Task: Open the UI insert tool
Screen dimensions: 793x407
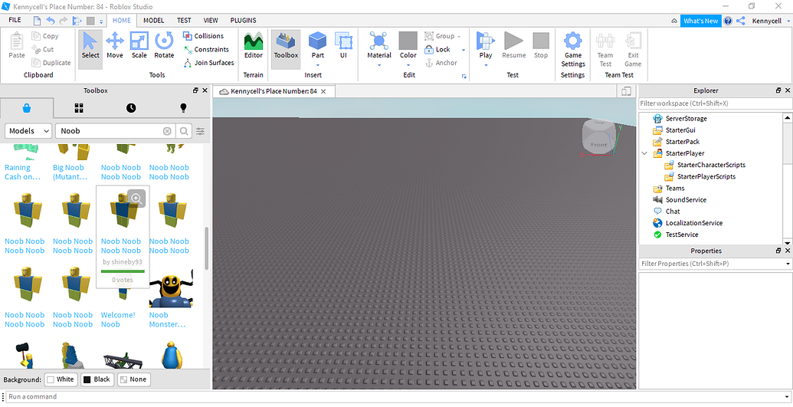Action: [343, 45]
